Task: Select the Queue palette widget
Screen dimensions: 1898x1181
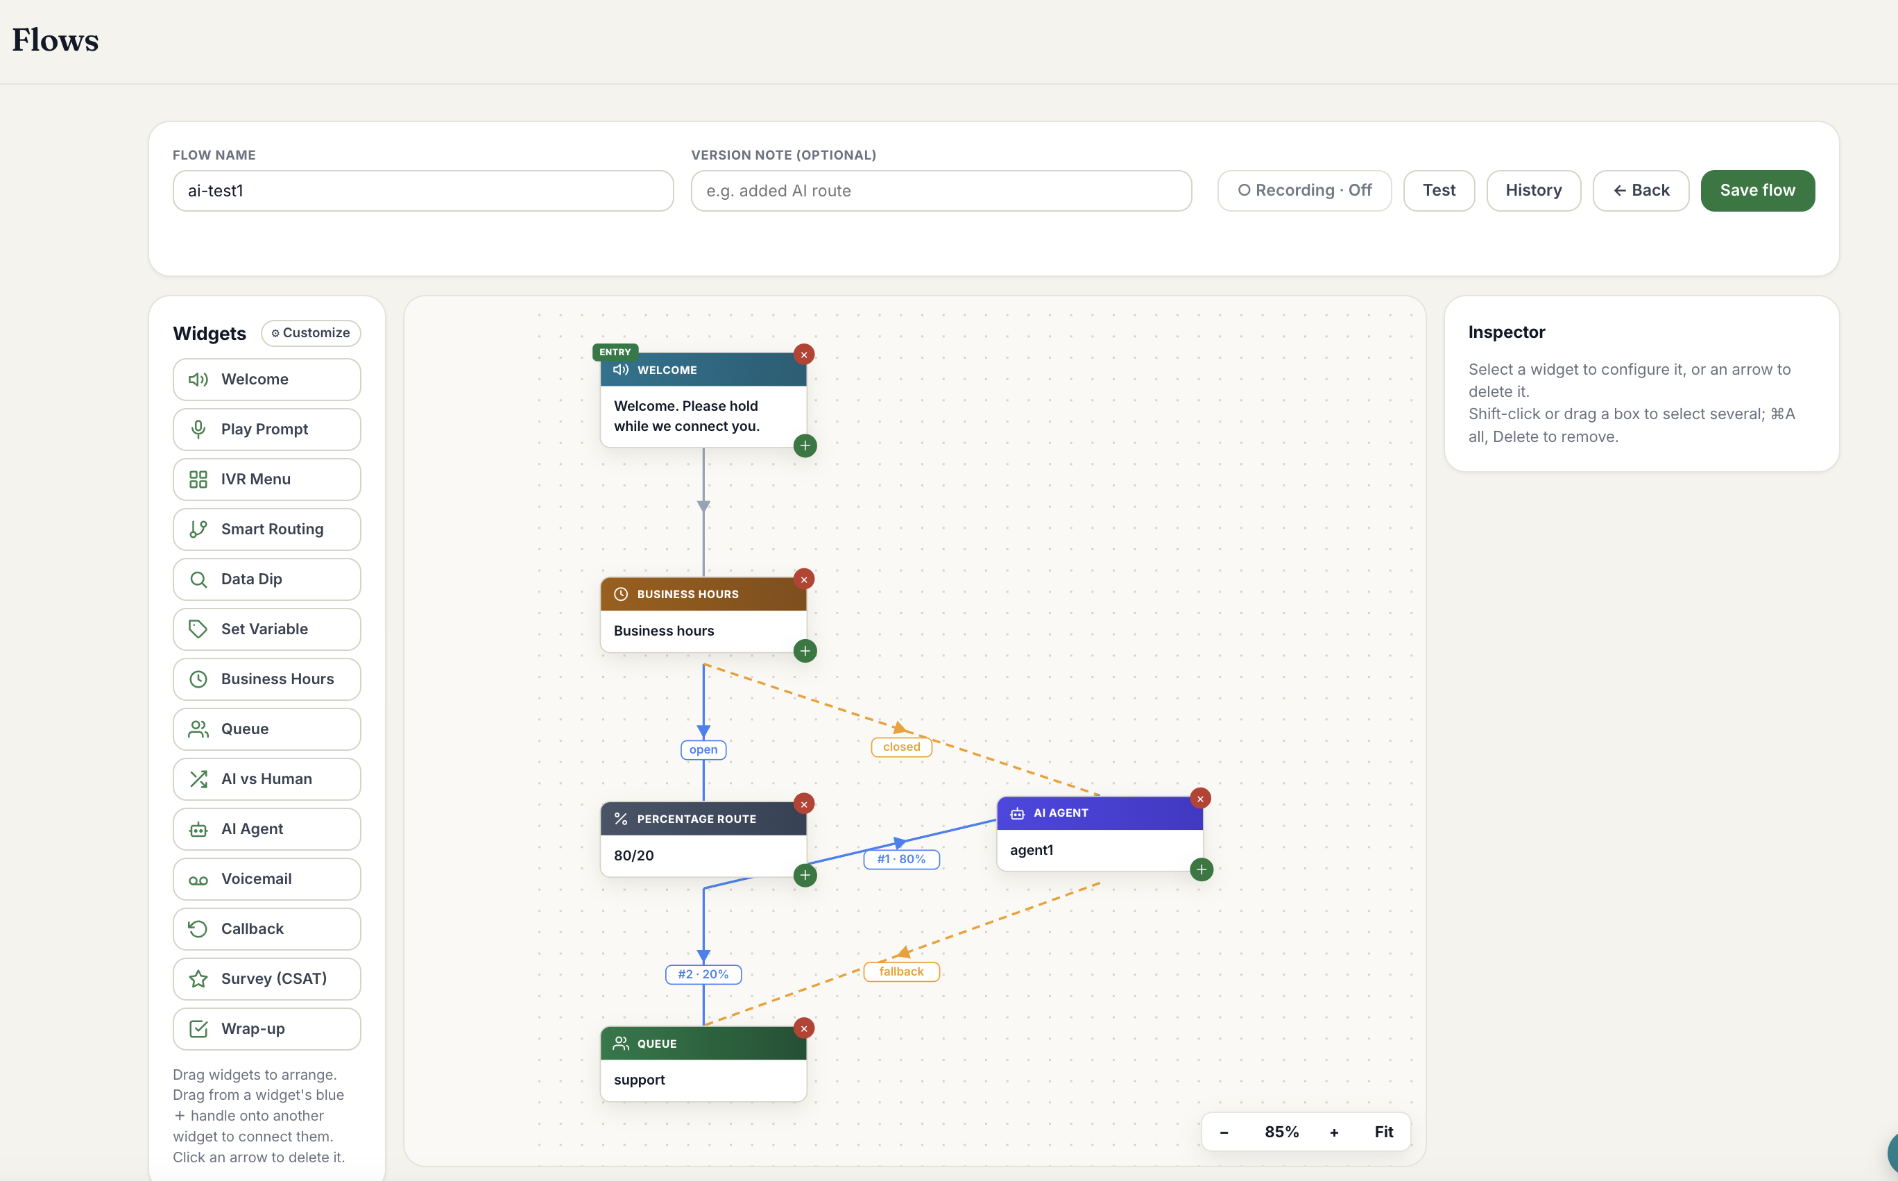Action: [x=266, y=729]
